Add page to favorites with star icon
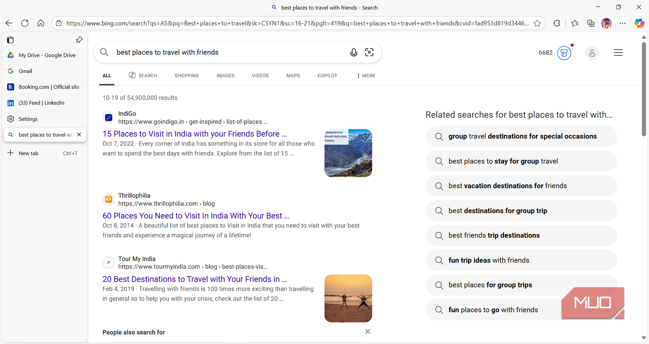Screen dimensions: 649x344 tap(537, 24)
